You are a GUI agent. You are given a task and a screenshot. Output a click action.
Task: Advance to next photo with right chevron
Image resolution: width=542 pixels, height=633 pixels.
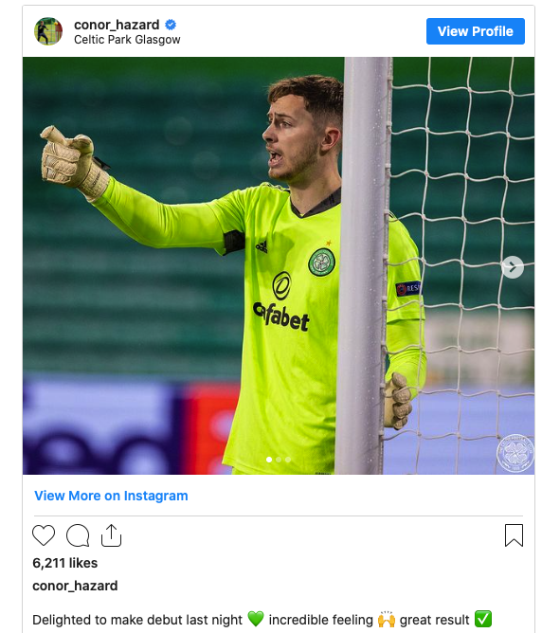click(x=513, y=267)
